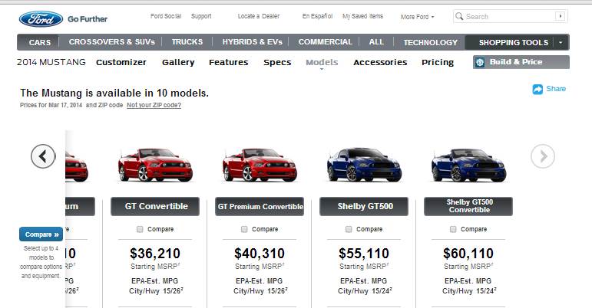592x308 pixels.
Task: Switch to the Pricing tab
Action: 438,62
